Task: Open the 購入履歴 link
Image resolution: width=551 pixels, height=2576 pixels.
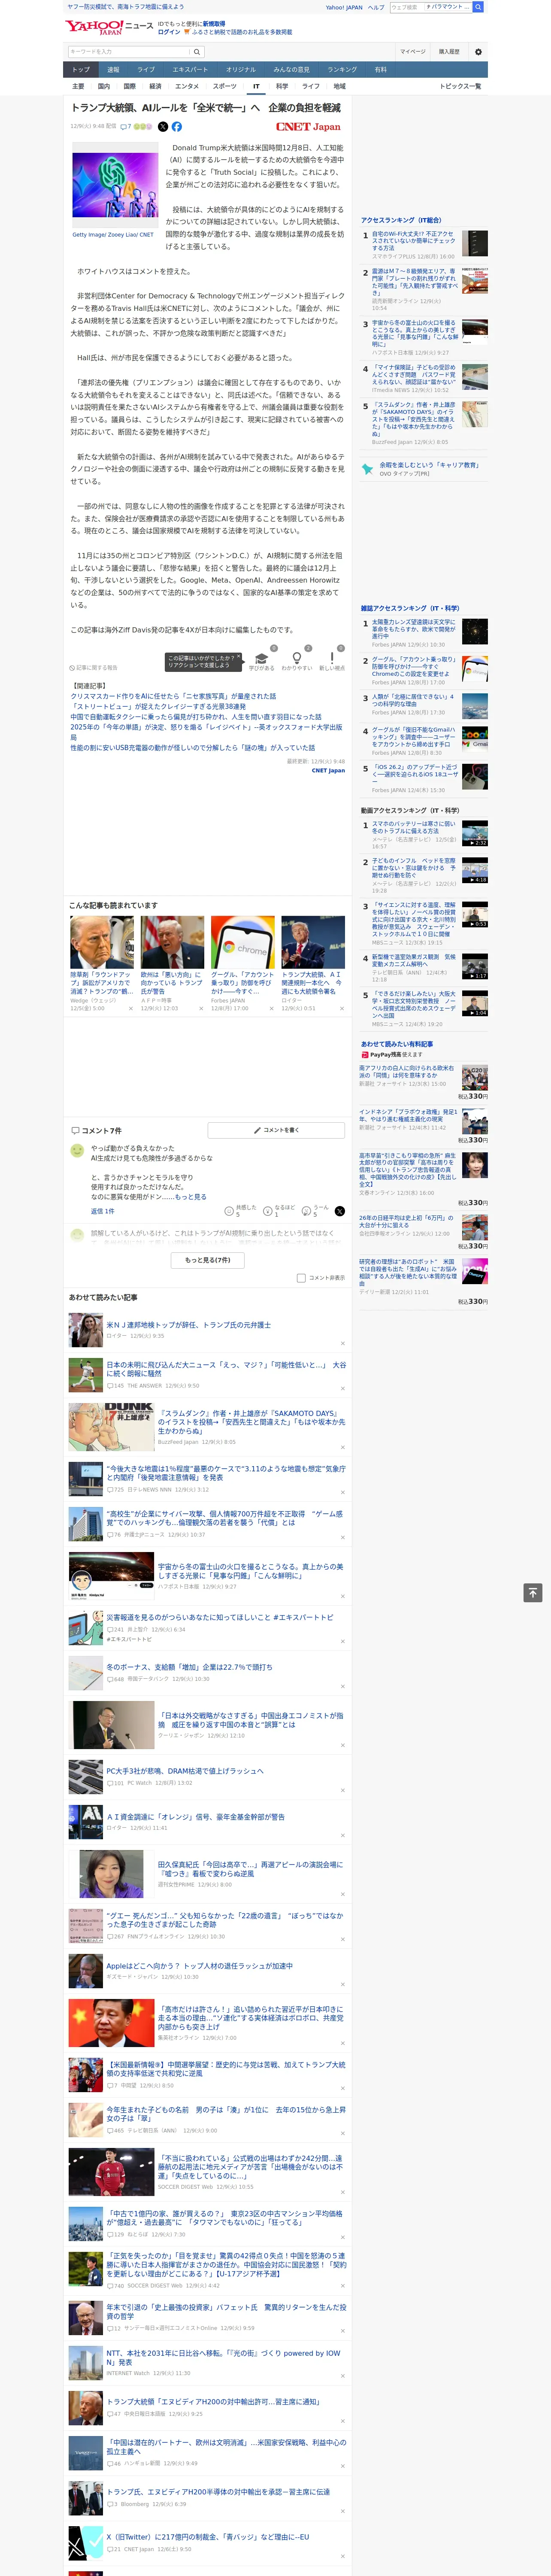Action: [449, 52]
